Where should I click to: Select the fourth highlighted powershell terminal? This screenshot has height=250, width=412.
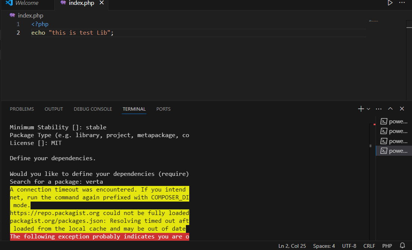click(394, 151)
